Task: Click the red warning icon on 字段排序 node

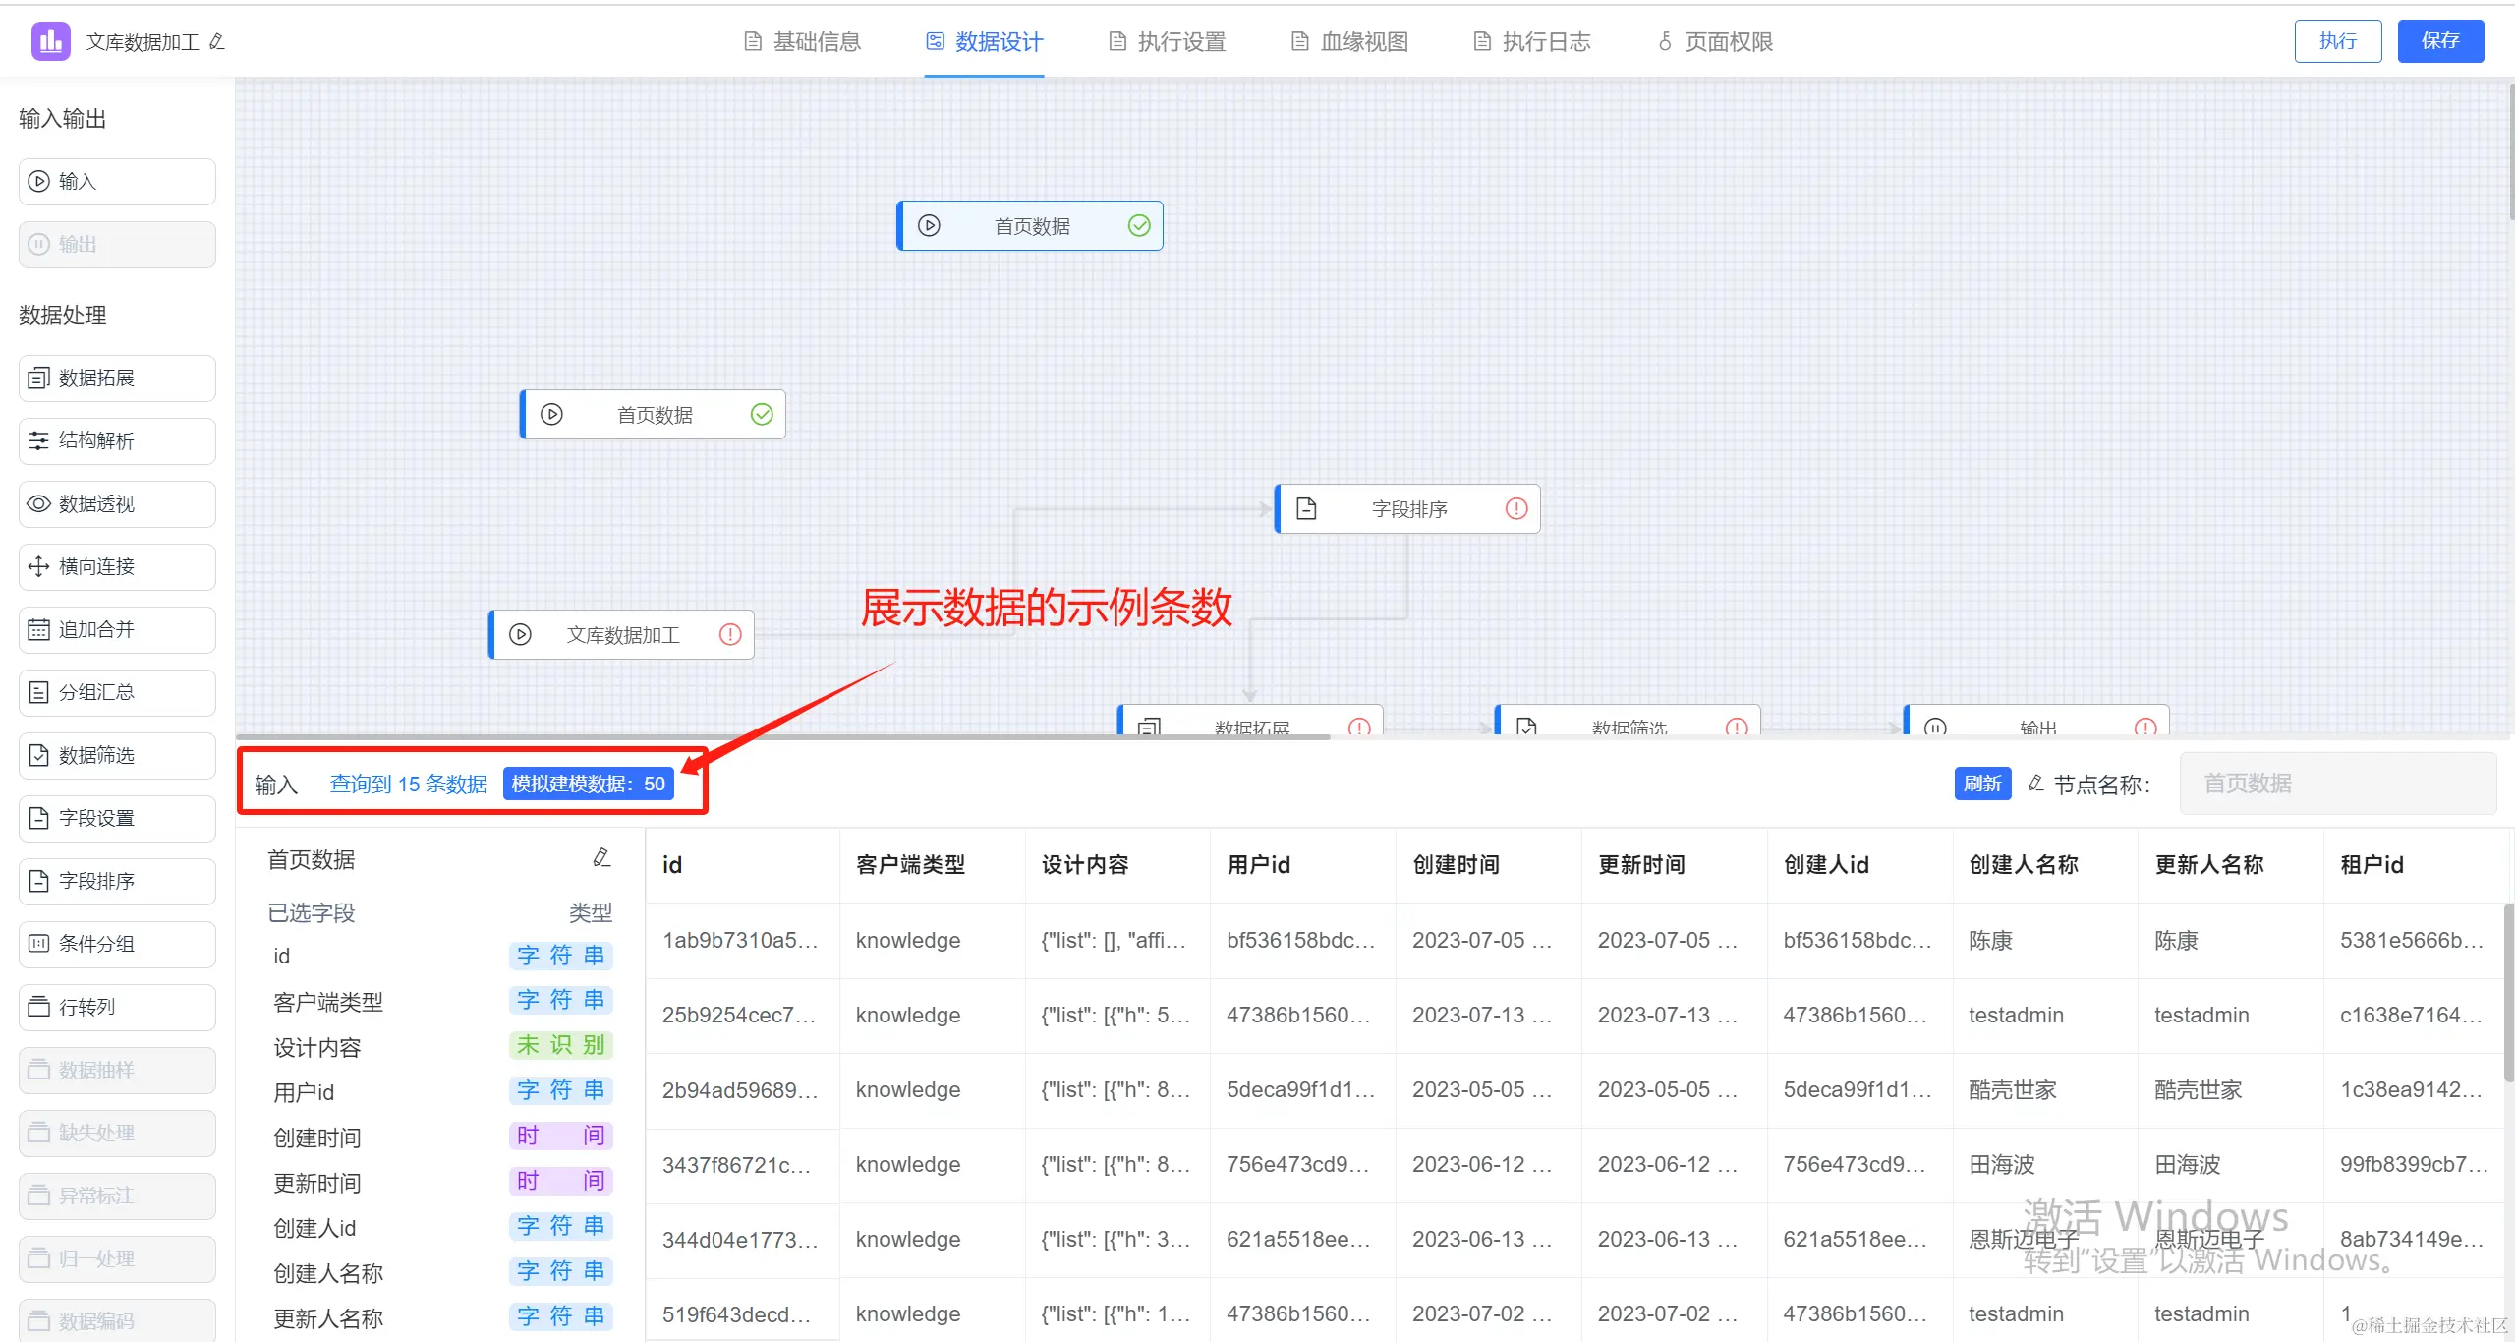Action: pyautogui.click(x=1516, y=508)
